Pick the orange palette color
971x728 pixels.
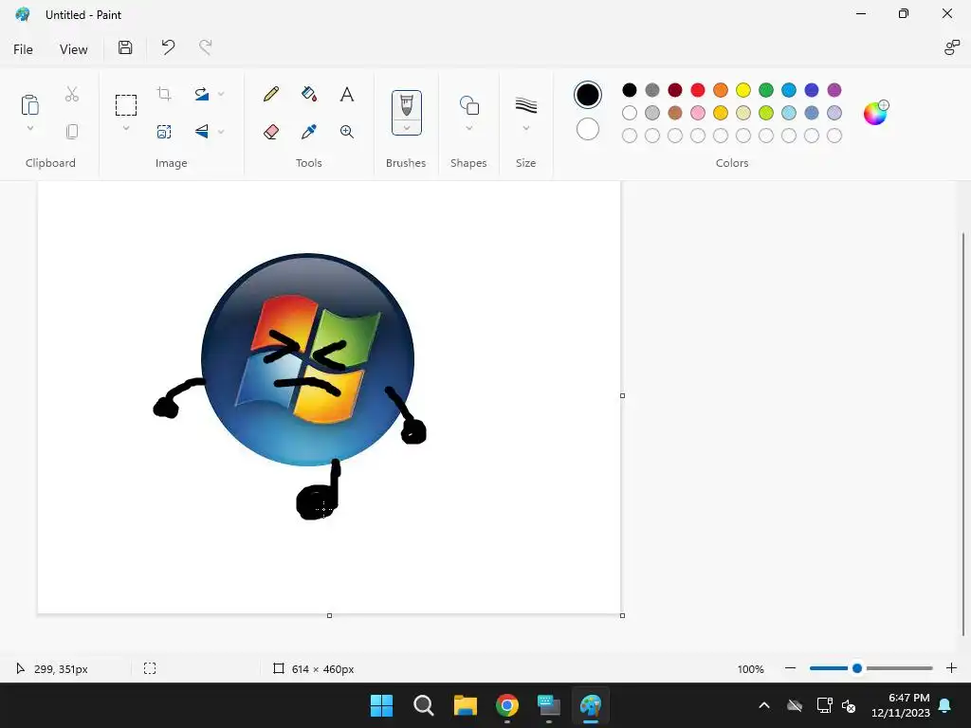(721, 90)
